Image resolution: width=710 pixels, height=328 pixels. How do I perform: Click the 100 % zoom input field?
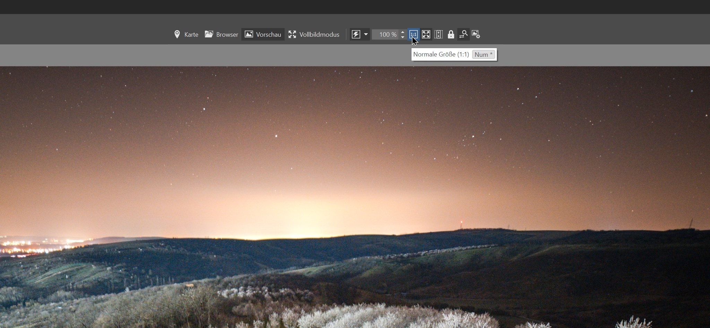pos(386,35)
